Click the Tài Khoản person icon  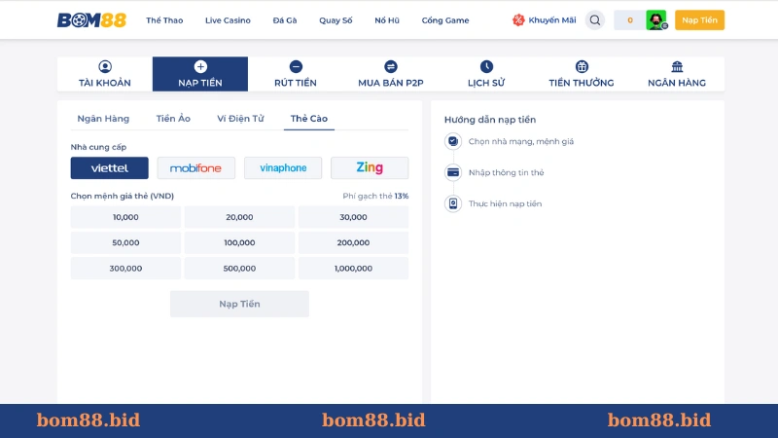[x=105, y=66]
